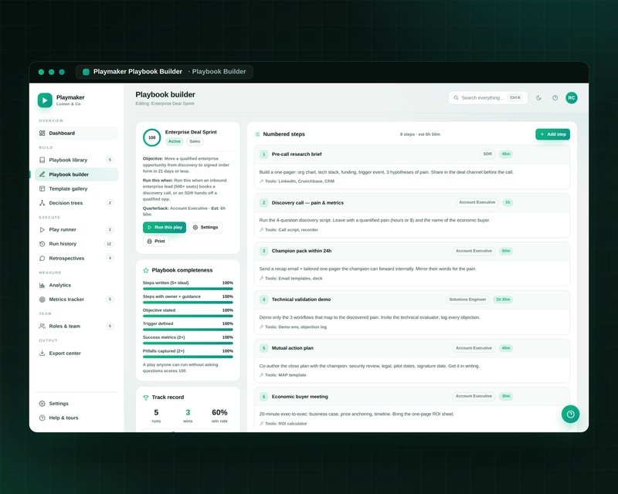Open Decision trees section

coord(76,203)
